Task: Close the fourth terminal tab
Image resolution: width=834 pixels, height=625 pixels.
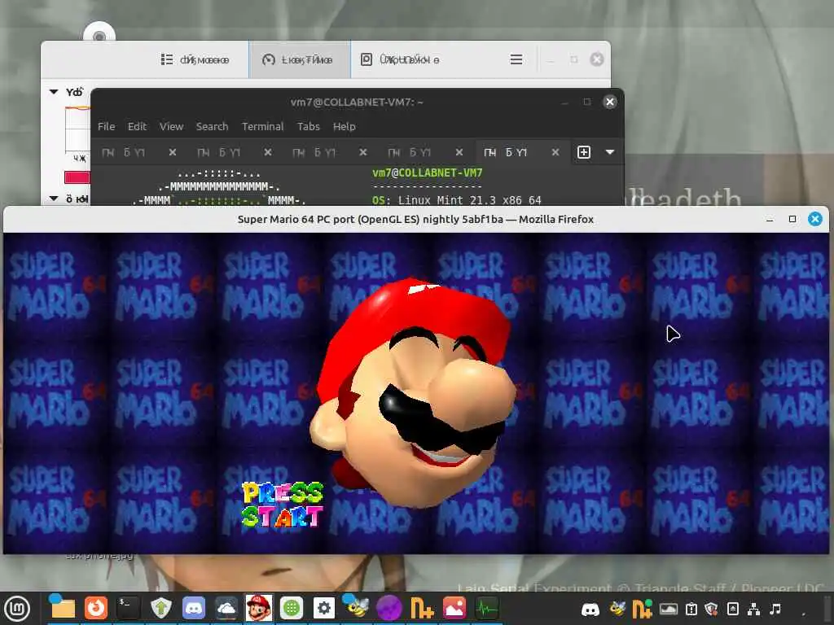Action: click(459, 152)
